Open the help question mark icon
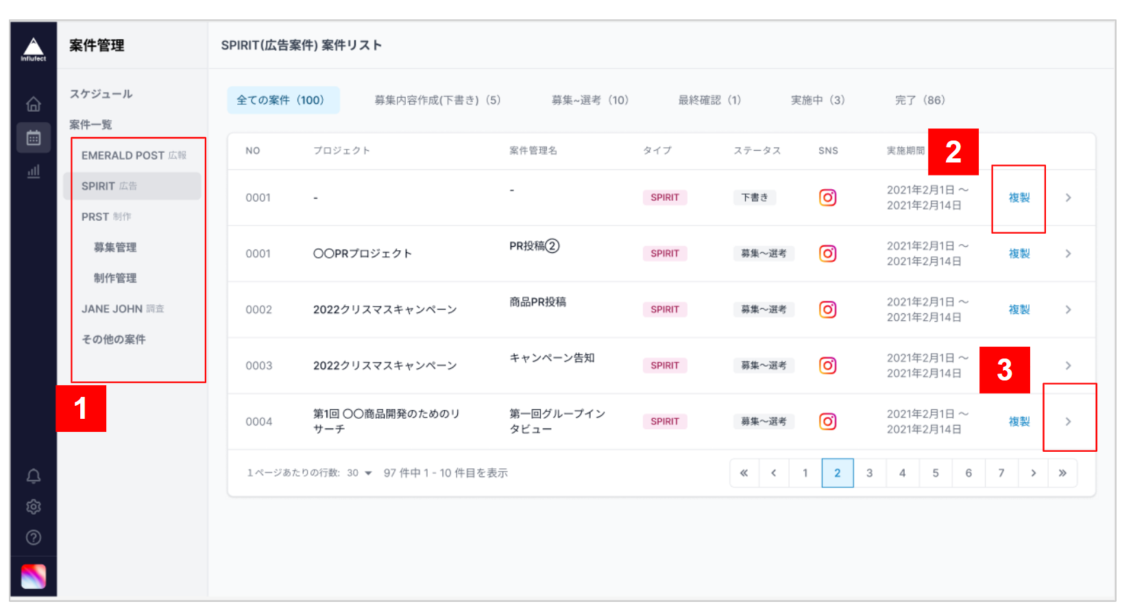The height and width of the screenshot is (606, 1133). (x=33, y=537)
